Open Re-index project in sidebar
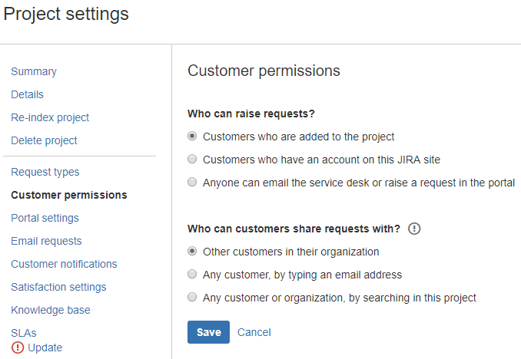521x359 pixels. [x=50, y=117]
